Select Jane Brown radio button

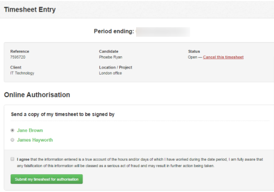pos(12,130)
